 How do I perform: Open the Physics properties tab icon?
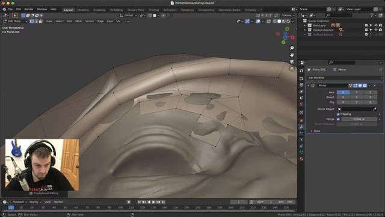pos(301,140)
